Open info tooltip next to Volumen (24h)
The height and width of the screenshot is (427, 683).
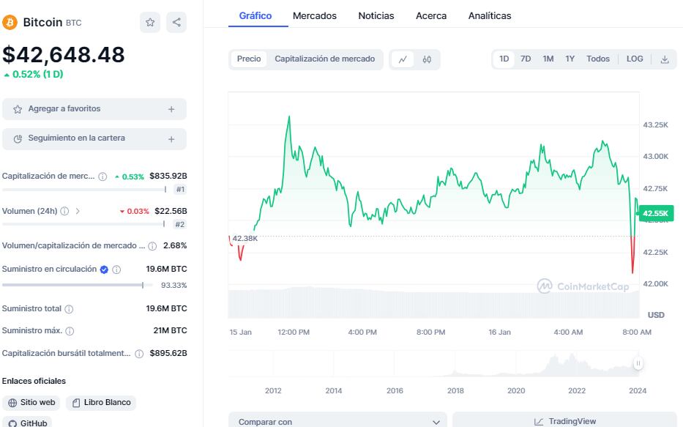click(x=64, y=210)
